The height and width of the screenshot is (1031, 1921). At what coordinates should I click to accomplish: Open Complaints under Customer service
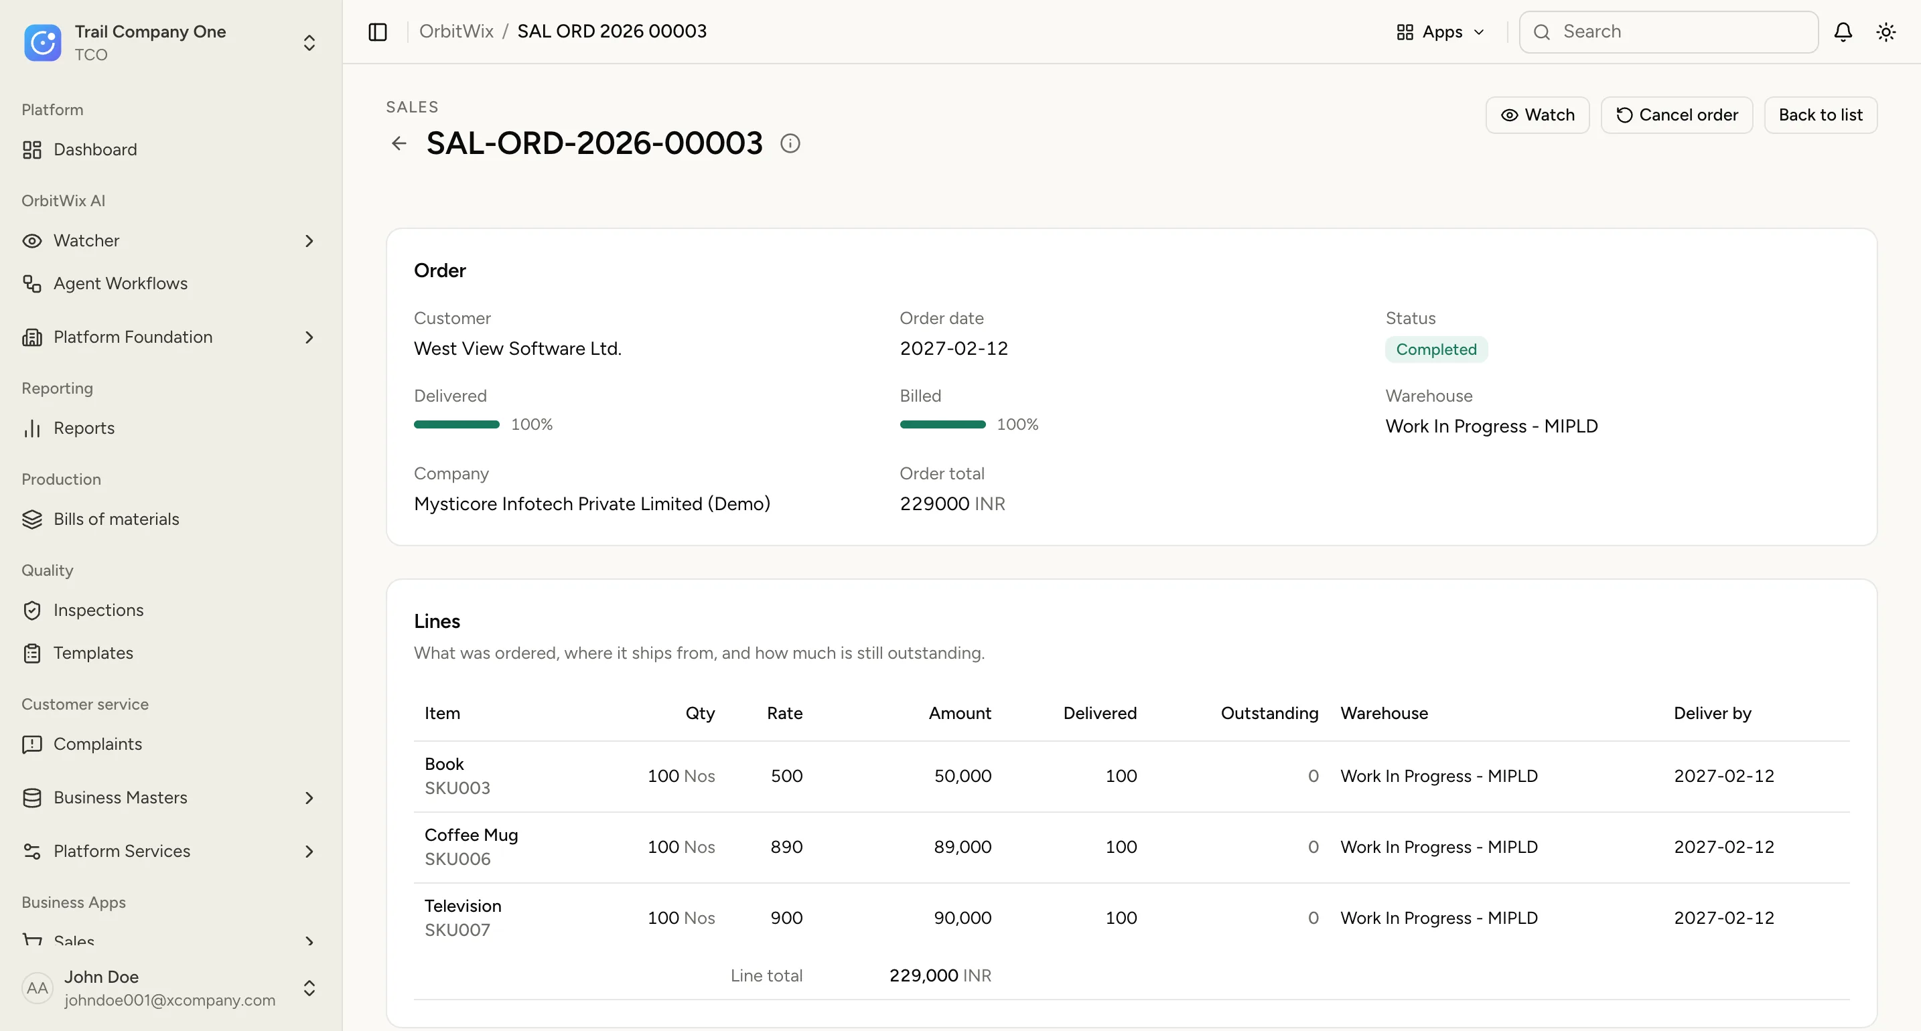pos(171,744)
